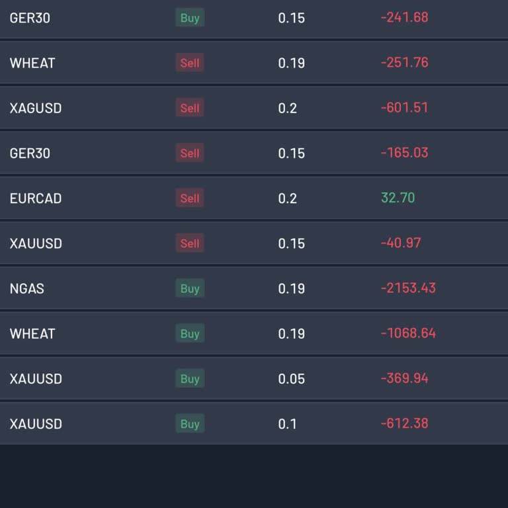508x508 pixels.
Task: Select the XAGUSD symbol name
Action: [x=36, y=108]
